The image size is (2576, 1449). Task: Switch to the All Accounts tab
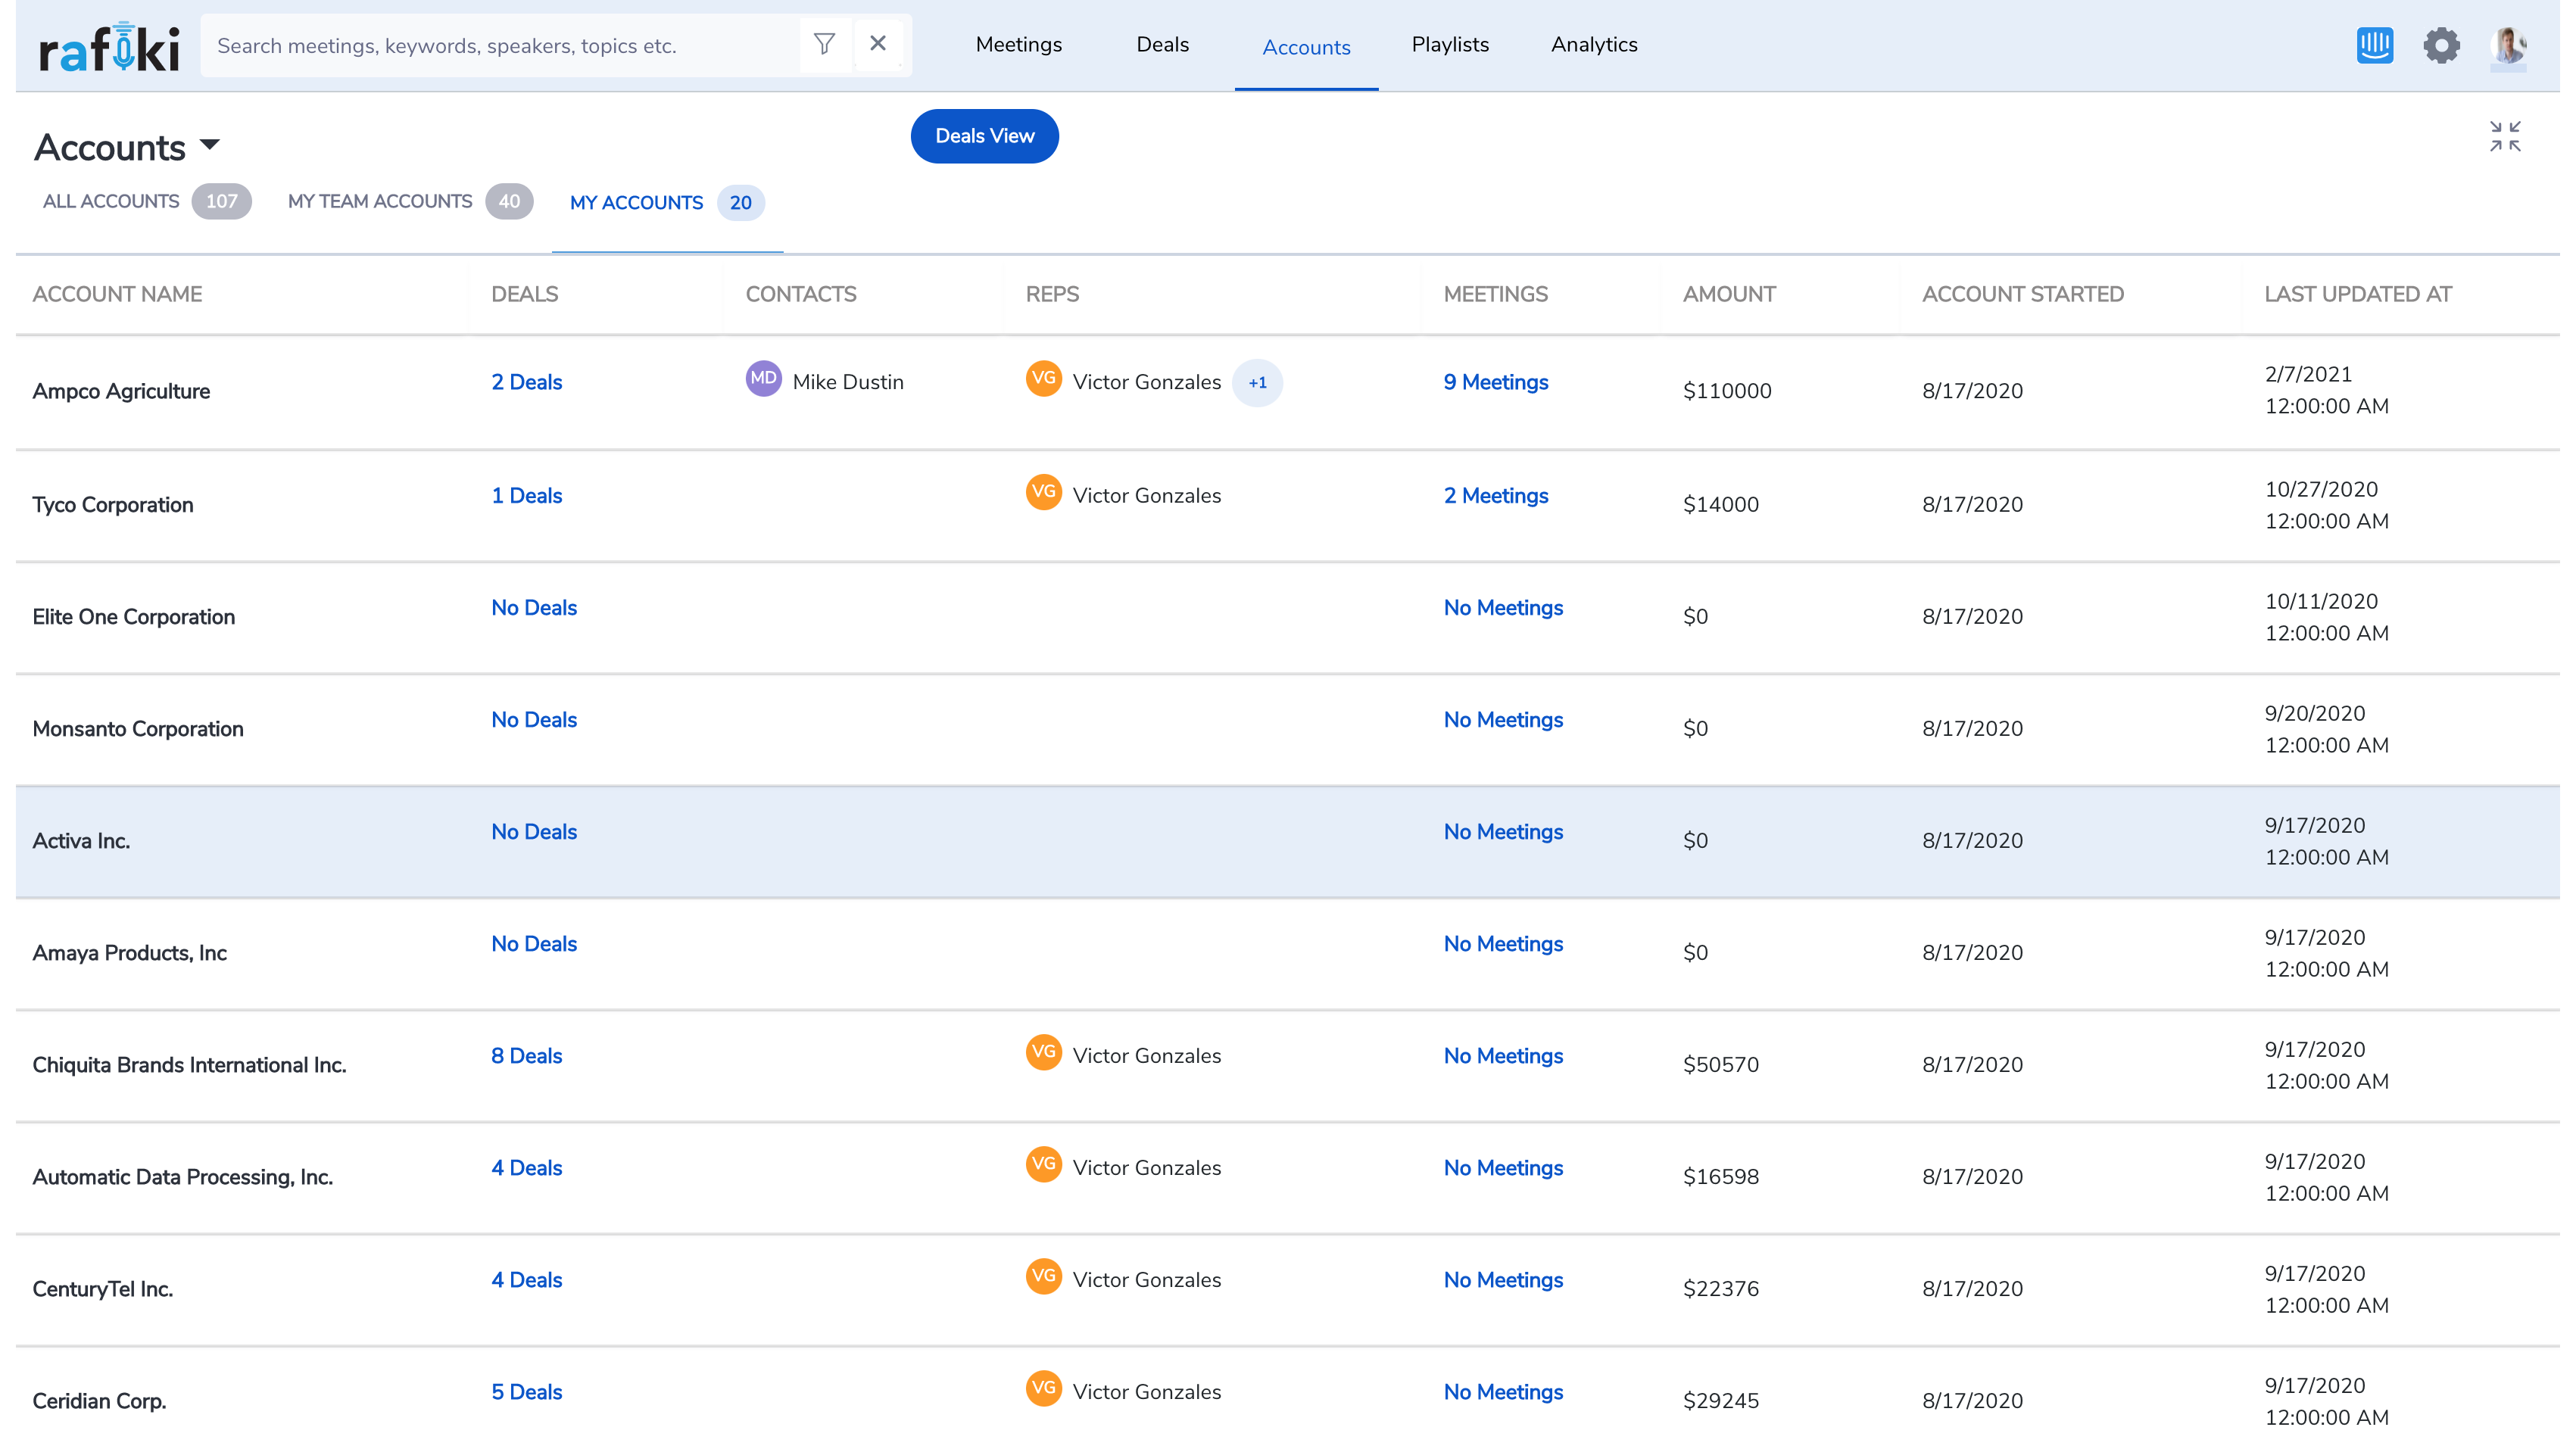[112, 201]
